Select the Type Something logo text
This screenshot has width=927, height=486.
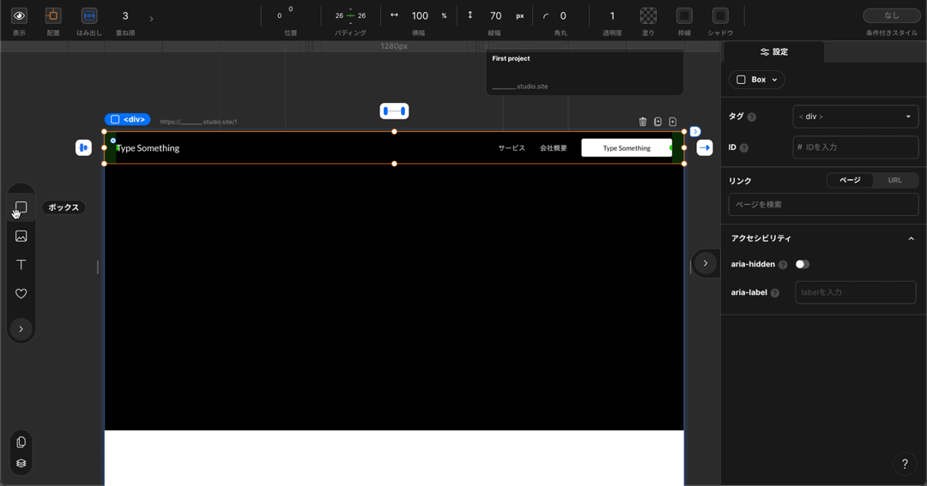point(148,148)
